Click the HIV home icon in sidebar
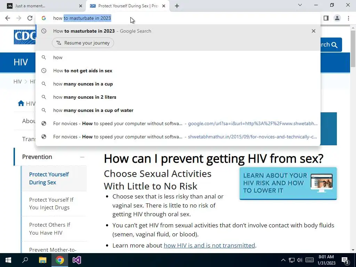This screenshot has width=356, height=267. pyautogui.click(x=21, y=103)
